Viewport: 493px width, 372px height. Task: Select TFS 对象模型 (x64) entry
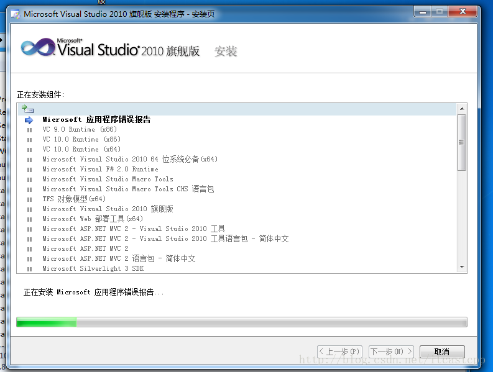(x=74, y=199)
